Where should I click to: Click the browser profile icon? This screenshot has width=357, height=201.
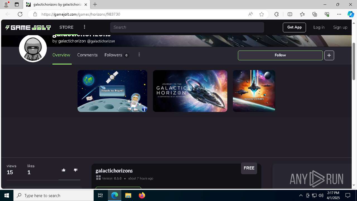click(x=6, y=4)
